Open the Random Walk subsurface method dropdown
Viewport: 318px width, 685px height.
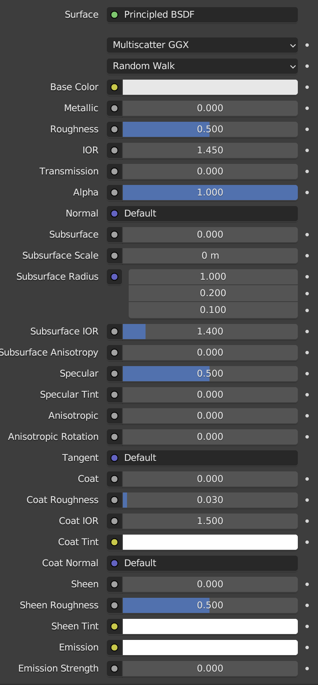tap(202, 66)
